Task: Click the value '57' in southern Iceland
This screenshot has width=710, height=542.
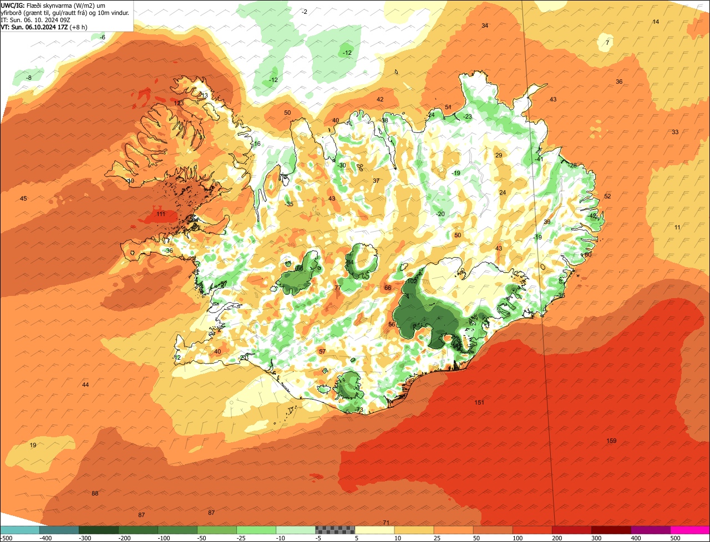Action: (322, 351)
